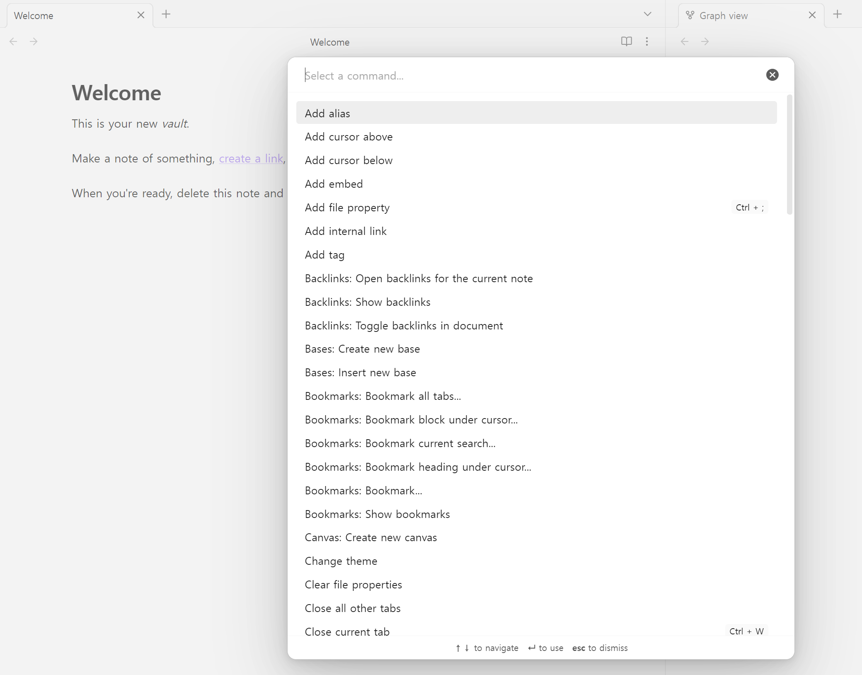This screenshot has width=862, height=675.
Task: Click the Graph view tab icon
Action: coord(690,15)
